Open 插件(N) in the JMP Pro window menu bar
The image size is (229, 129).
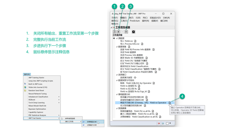click(x=145, y=21)
